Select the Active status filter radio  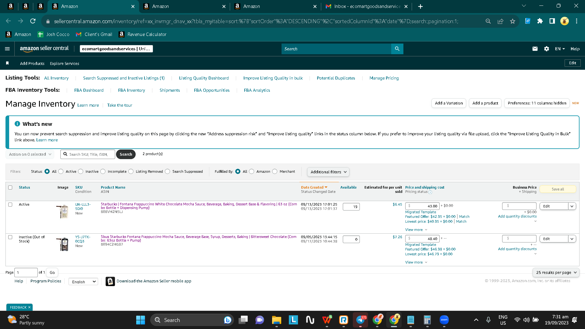pyautogui.click(x=61, y=172)
